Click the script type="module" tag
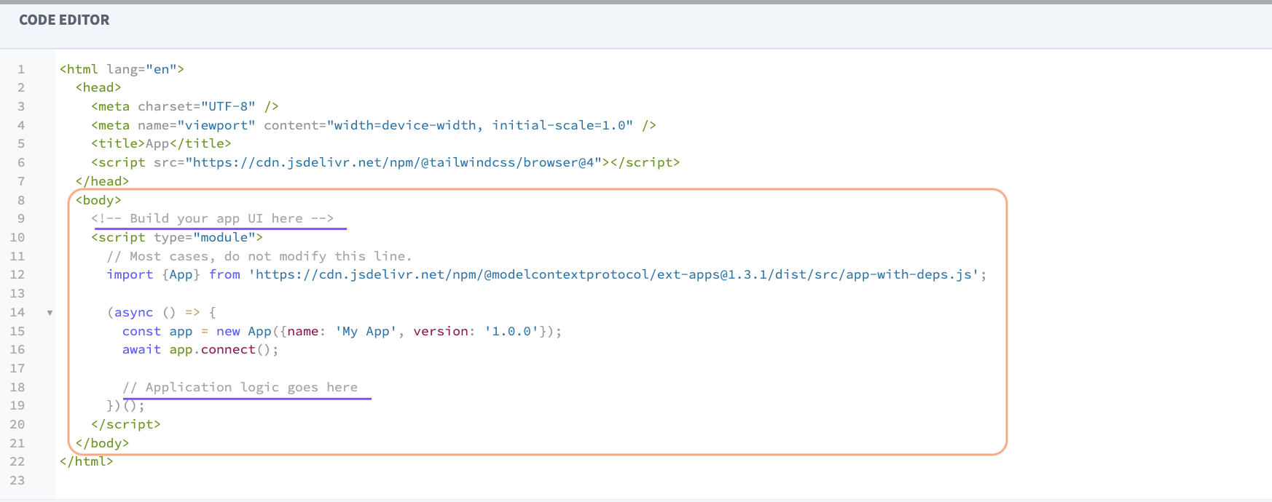Viewport: 1272px width, 502px height. 177,237
